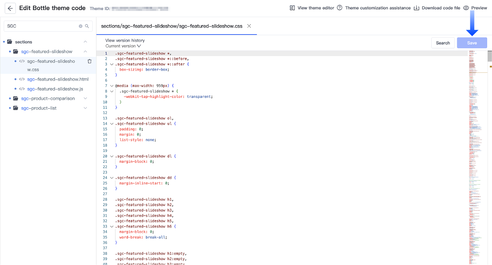Open the theme Preview
Viewport: 492px width, 265px height.
coord(475,8)
